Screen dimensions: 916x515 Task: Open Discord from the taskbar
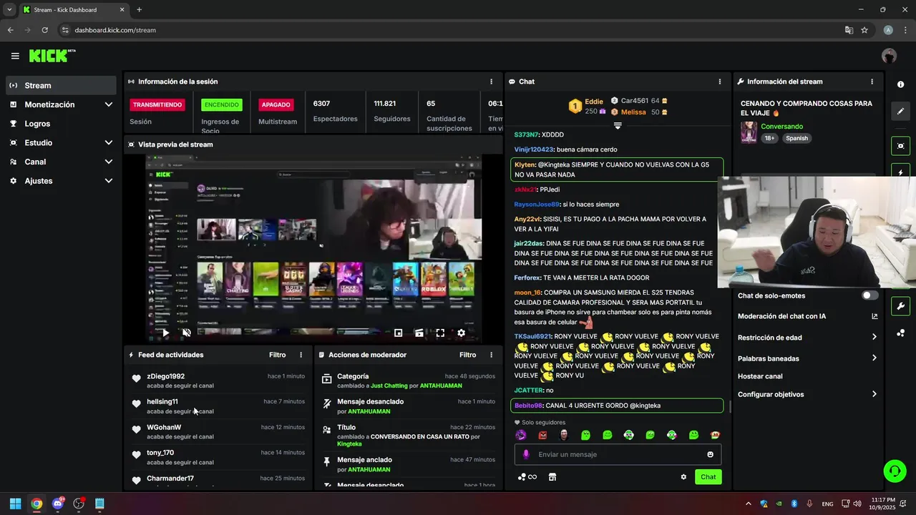58,504
